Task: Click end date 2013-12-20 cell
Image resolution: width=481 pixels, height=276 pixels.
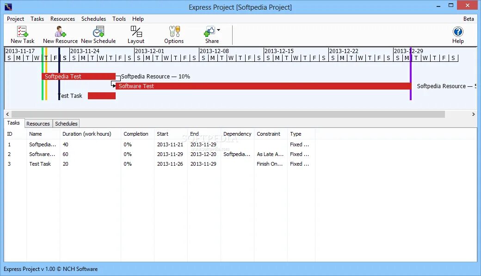Action: pyautogui.click(x=203, y=154)
